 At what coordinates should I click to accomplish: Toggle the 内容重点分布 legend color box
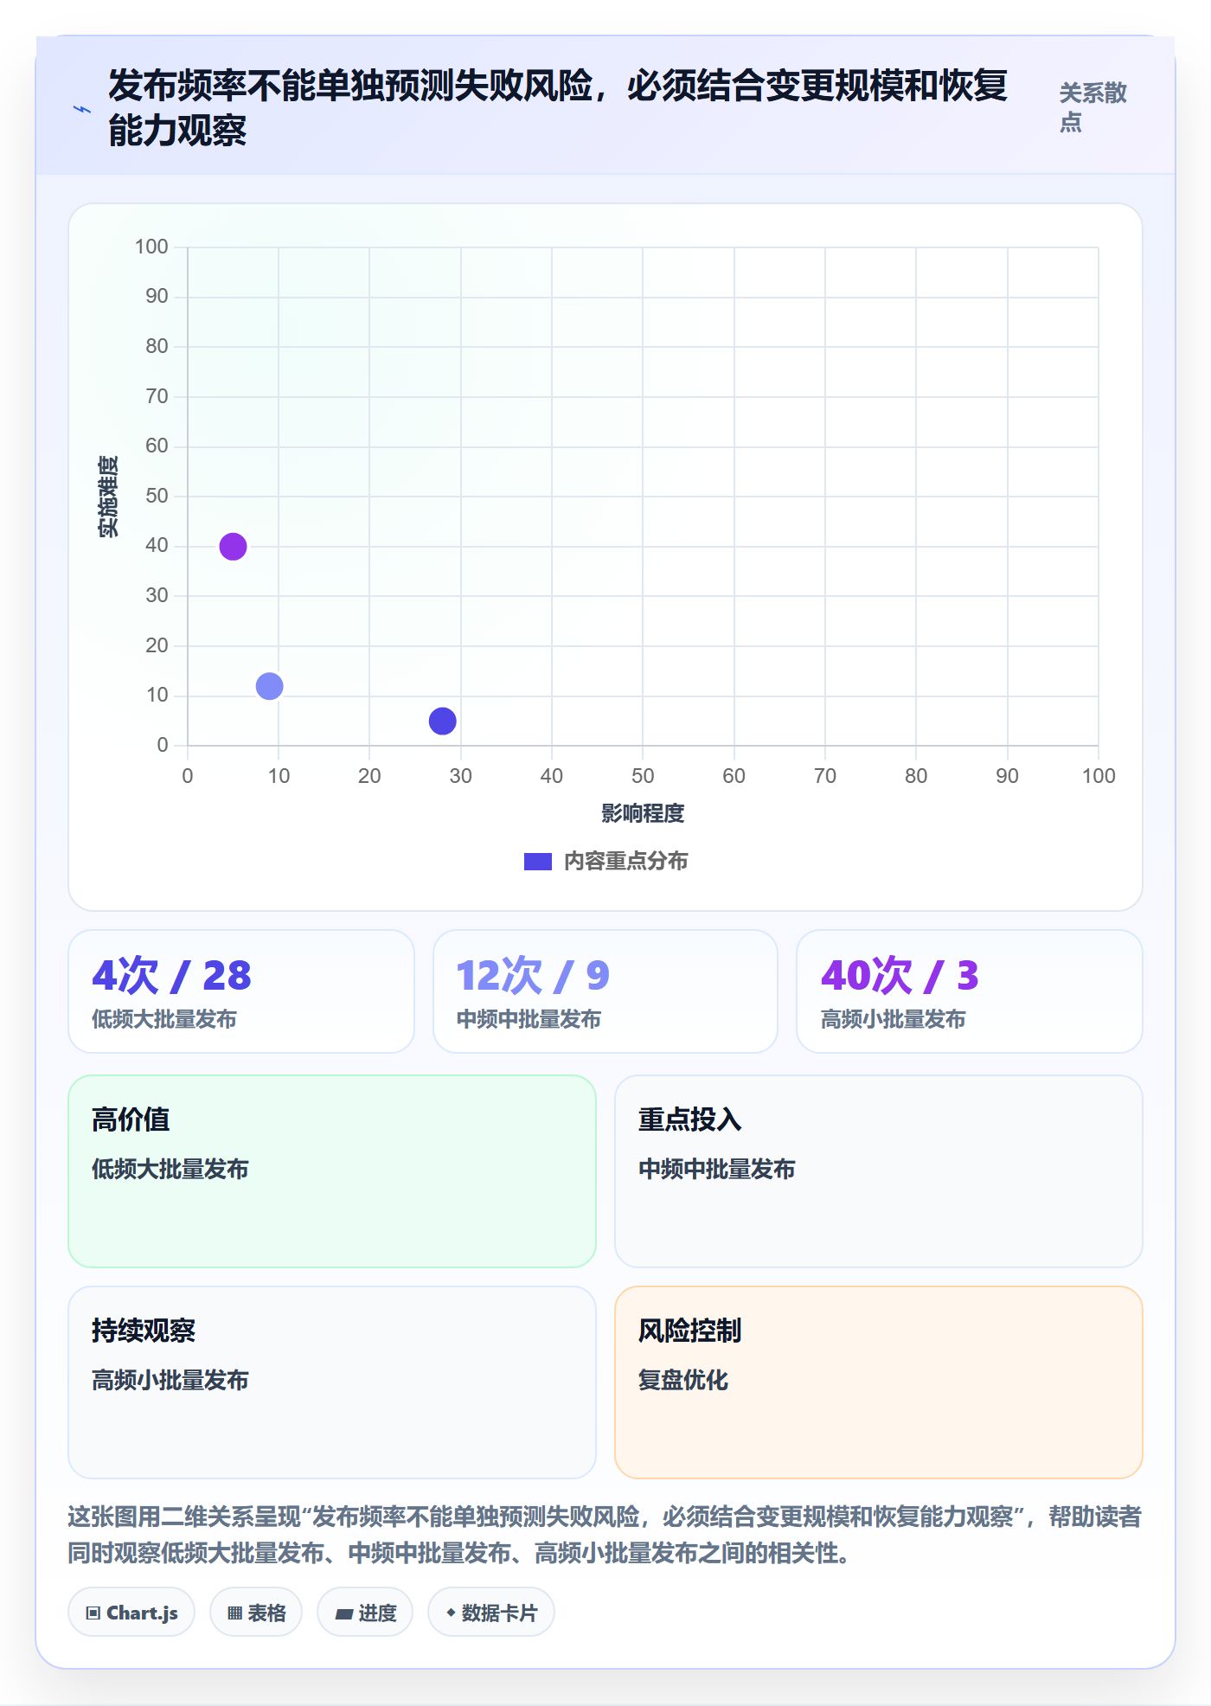coord(538,862)
